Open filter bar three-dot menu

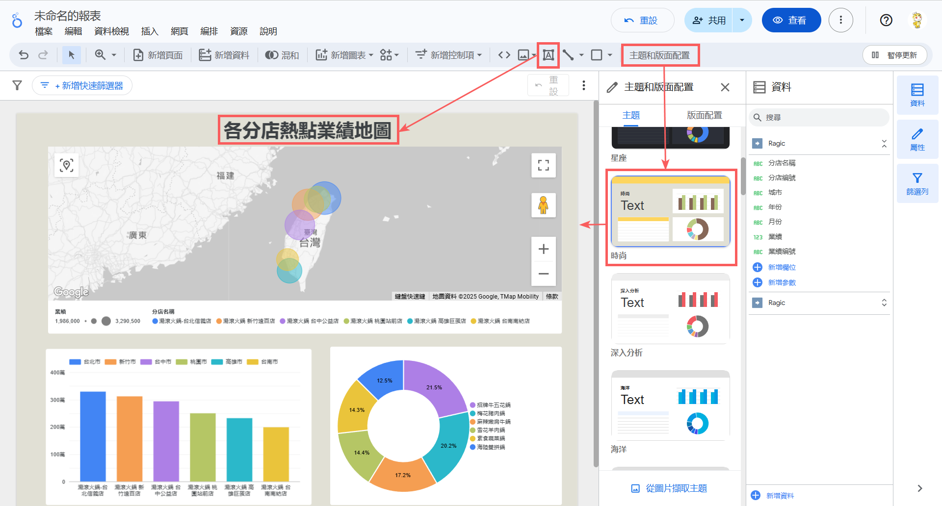[x=584, y=85]
